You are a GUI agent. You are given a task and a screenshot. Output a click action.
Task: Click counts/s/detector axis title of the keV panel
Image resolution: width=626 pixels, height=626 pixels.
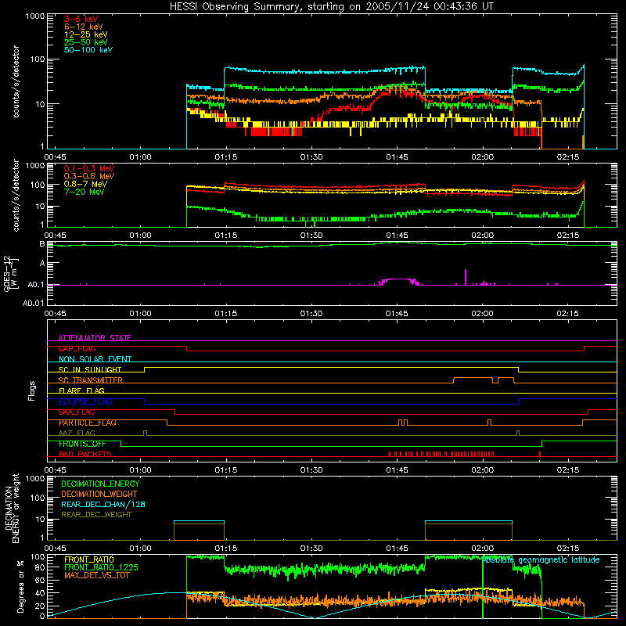pyautogui.click(x=16, y=81)
